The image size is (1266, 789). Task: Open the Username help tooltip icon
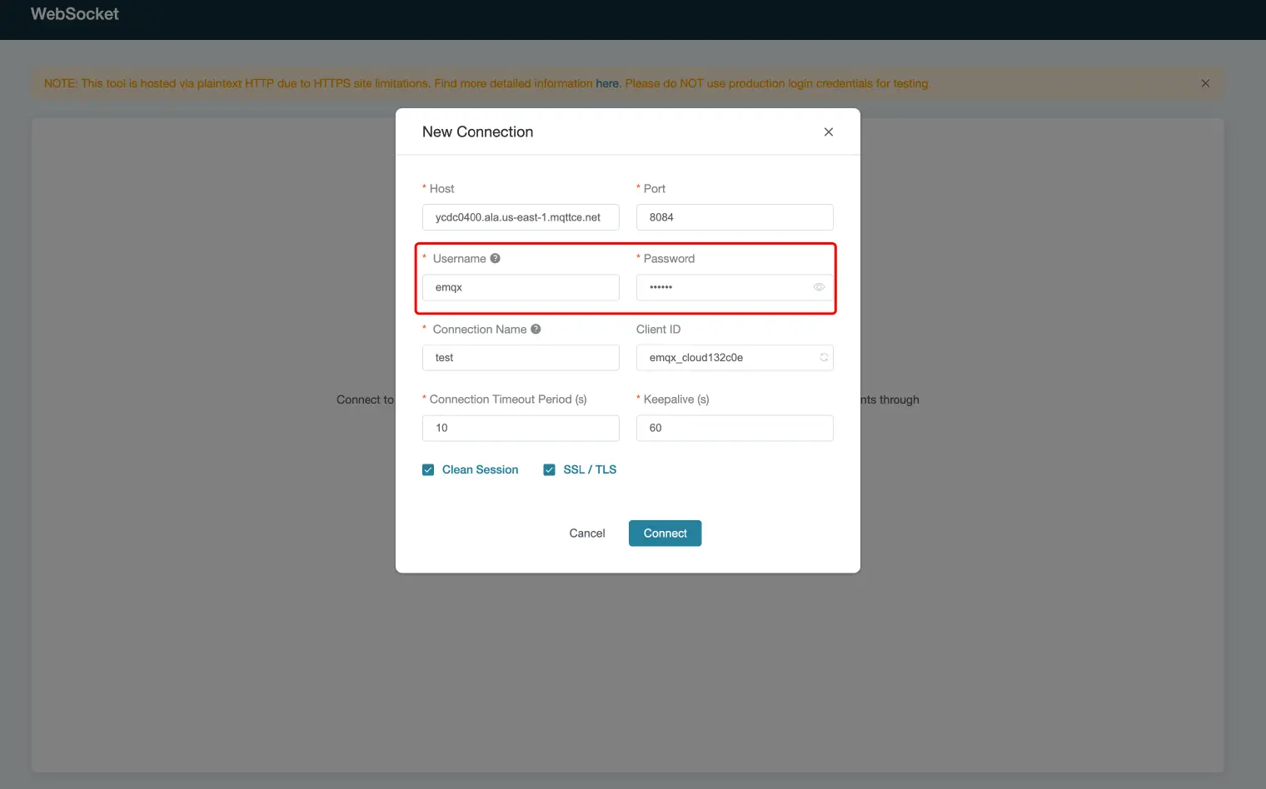pos(495,258)
